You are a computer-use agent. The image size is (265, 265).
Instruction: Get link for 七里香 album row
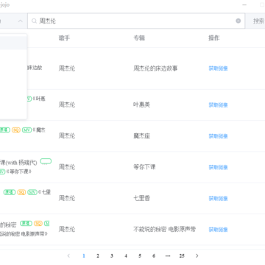pos(218,199)
